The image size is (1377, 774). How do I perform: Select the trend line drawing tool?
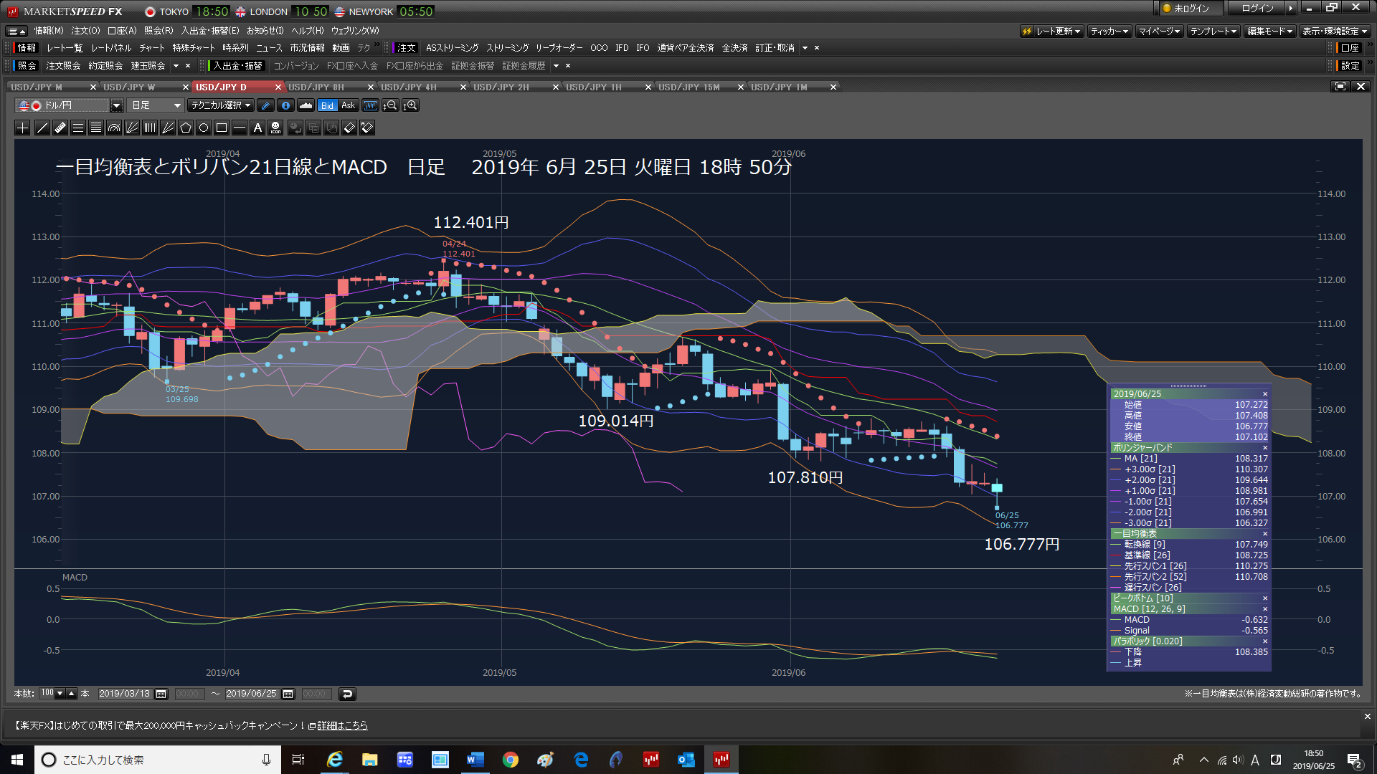[x=42, y=128]
